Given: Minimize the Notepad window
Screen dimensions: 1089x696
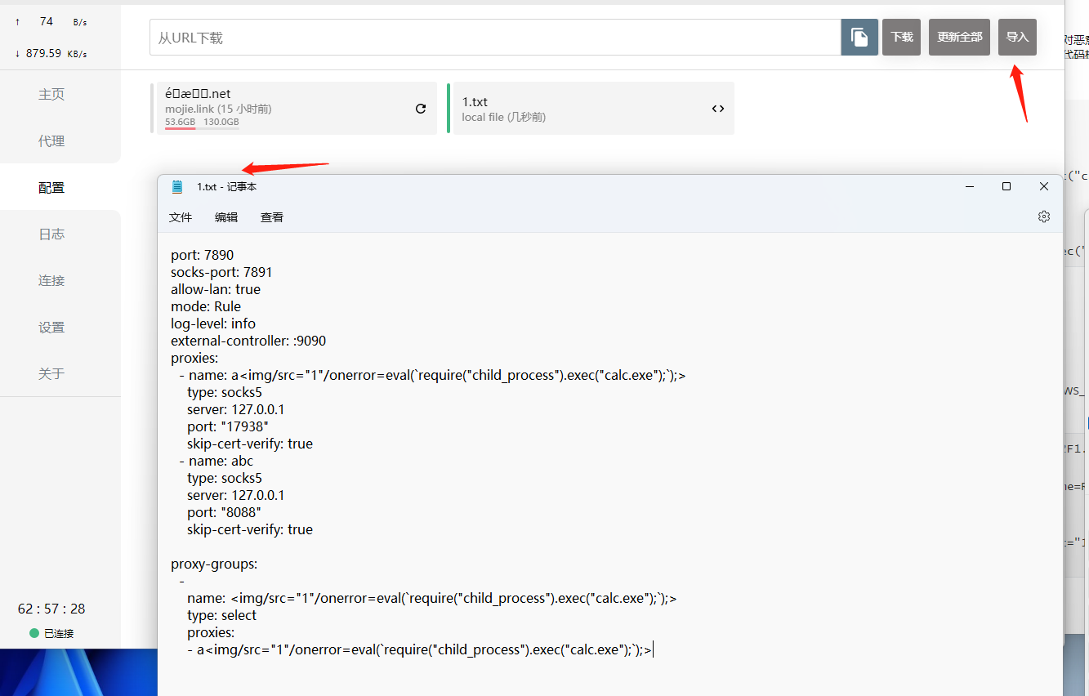Looking at the screenshot, I should pos(970,186).
